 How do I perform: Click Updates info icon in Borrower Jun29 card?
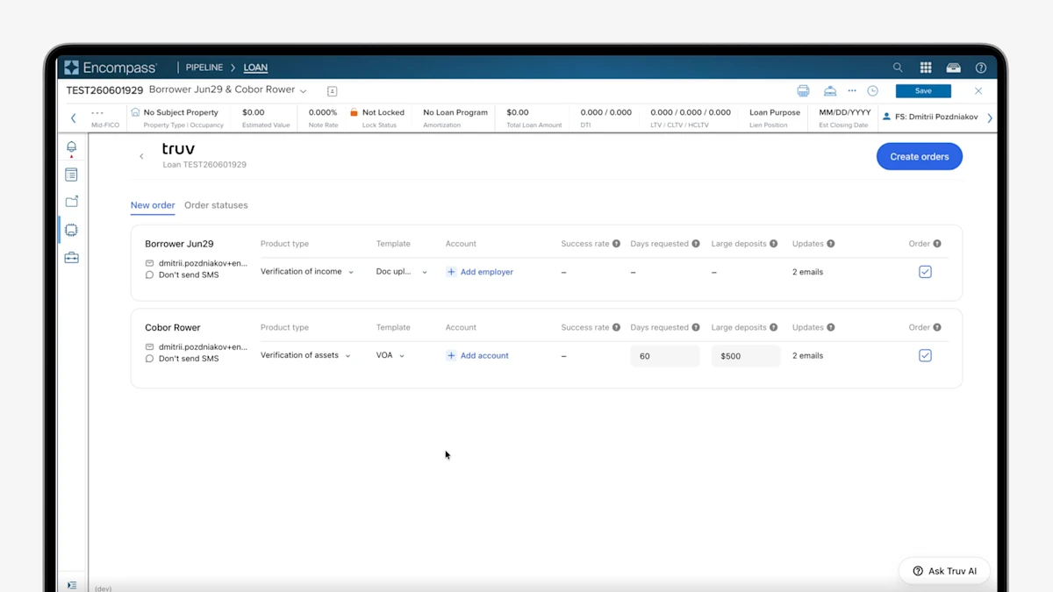(x=831, y=244)
